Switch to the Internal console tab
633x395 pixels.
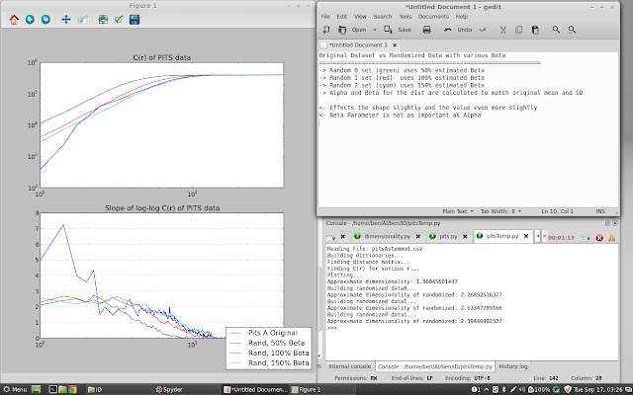click(x=349, y=366)
